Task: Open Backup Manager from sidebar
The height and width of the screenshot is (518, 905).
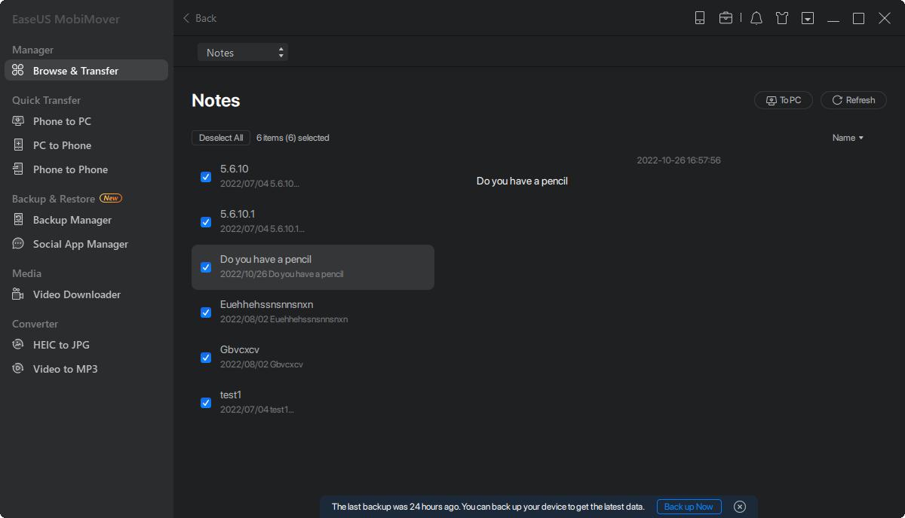Action: coord(72,220)
